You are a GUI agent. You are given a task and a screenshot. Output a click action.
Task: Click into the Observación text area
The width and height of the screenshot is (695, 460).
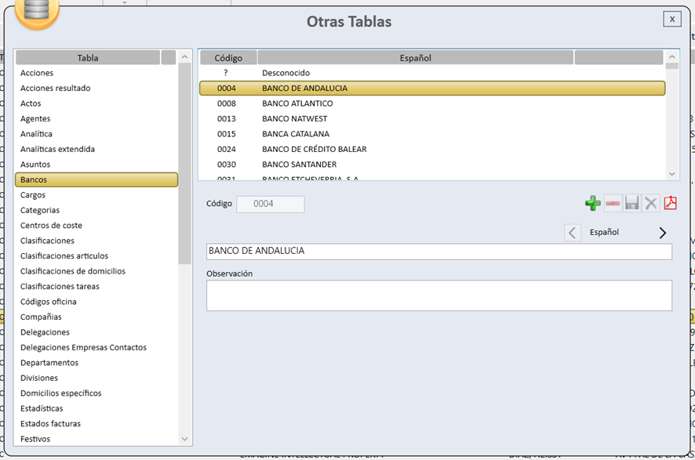click(x=438, y=295)
